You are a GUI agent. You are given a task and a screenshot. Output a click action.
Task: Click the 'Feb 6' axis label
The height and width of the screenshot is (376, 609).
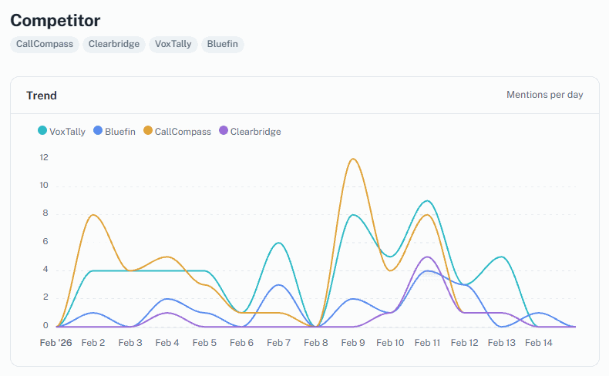click(241, 343)
